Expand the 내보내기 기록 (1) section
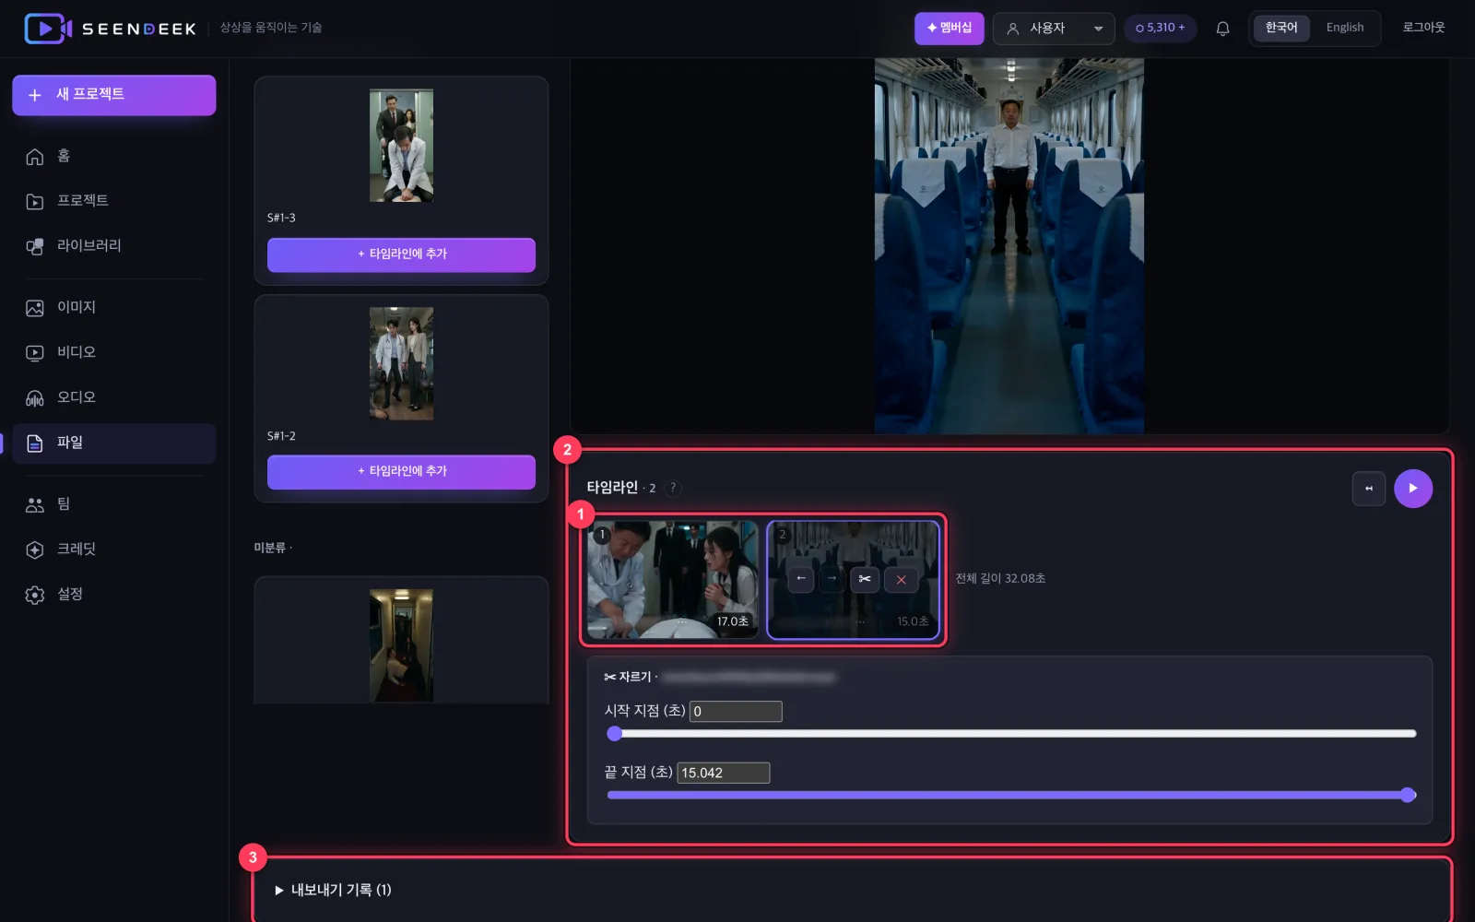The height and width of the screenshot is (922, 1475). tap(333, 890)
